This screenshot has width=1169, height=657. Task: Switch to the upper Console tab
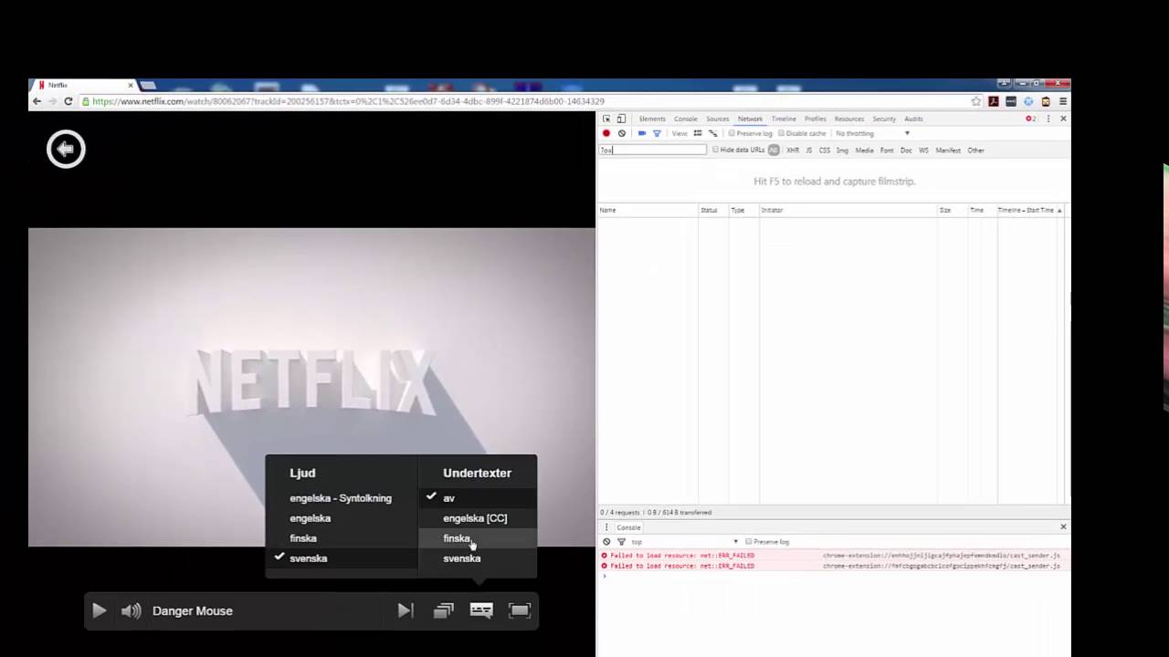686,119
